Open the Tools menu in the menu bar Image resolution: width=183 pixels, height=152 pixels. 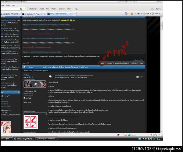(x=8, y=5)
